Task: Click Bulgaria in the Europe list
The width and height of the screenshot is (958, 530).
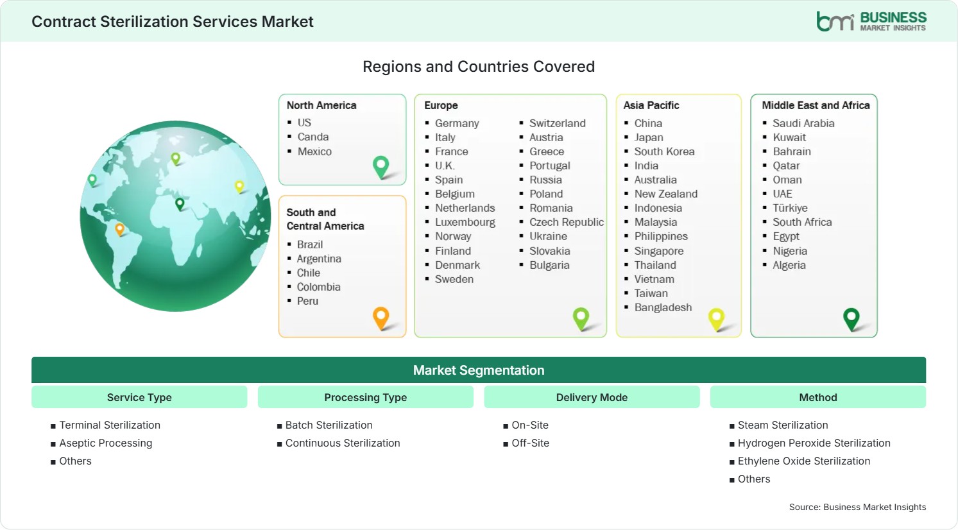Action: coord(549,265)
